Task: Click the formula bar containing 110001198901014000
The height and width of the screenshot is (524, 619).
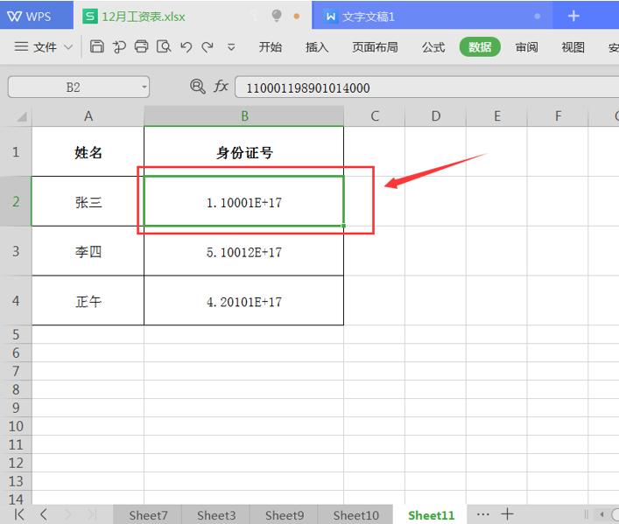Action: click(426, 87)
